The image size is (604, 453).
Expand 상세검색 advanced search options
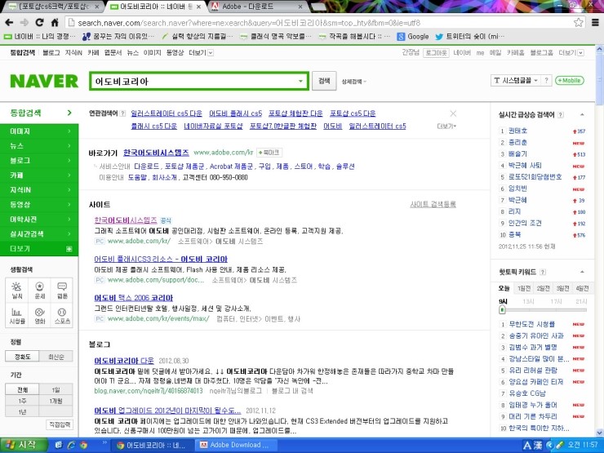click(353, 82)
